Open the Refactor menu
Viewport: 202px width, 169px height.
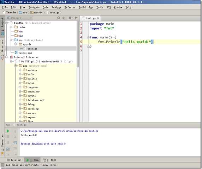[x=70, y=7]
